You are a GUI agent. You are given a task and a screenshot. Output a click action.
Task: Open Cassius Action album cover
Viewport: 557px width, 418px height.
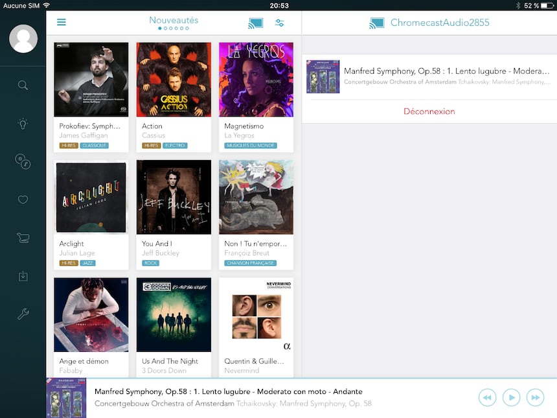pos(174,80)
